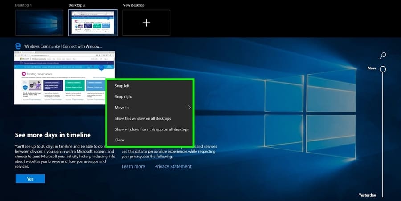Viewport: 401px width, 201px height.
Task: Switch to the Desktop 1 thumbnail
Action: [x=36, y=23]
